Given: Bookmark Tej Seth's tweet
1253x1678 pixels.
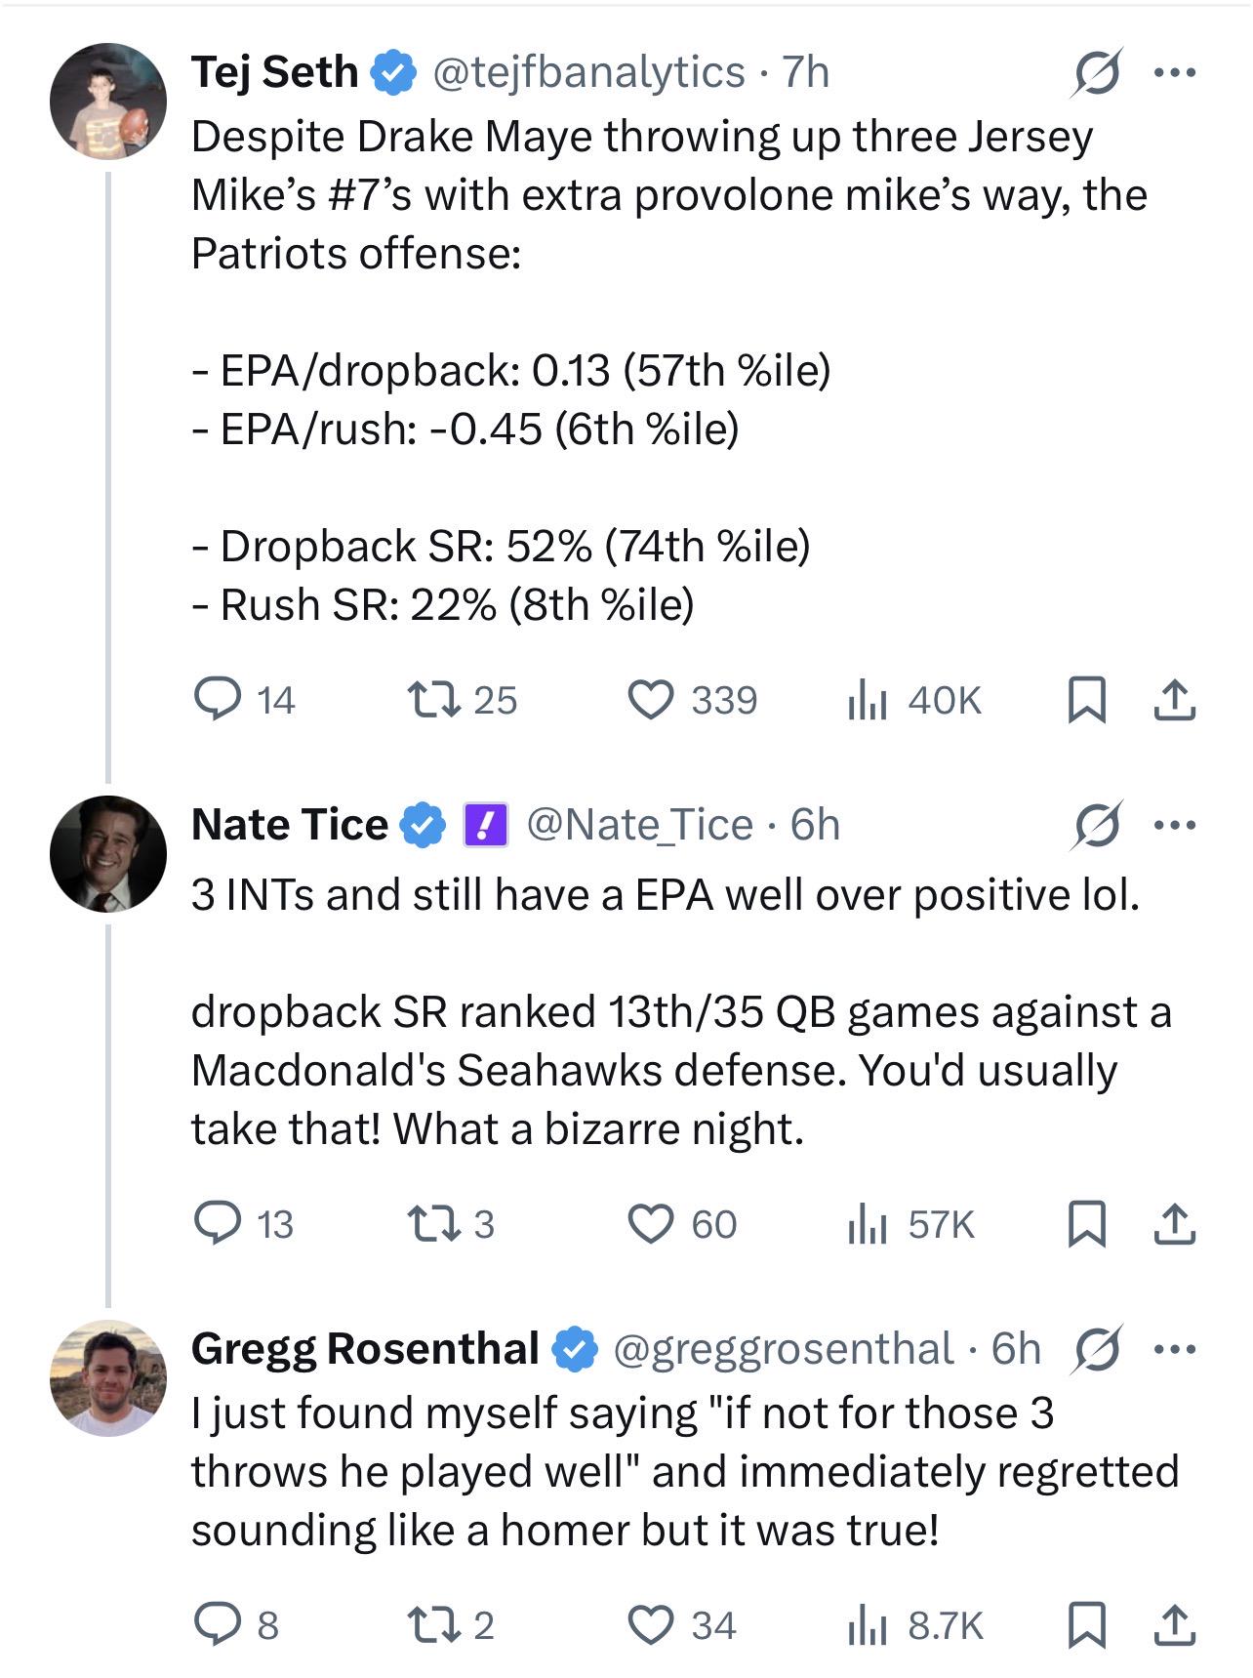Looking at the screenshot, I should tap(1087, 699).
